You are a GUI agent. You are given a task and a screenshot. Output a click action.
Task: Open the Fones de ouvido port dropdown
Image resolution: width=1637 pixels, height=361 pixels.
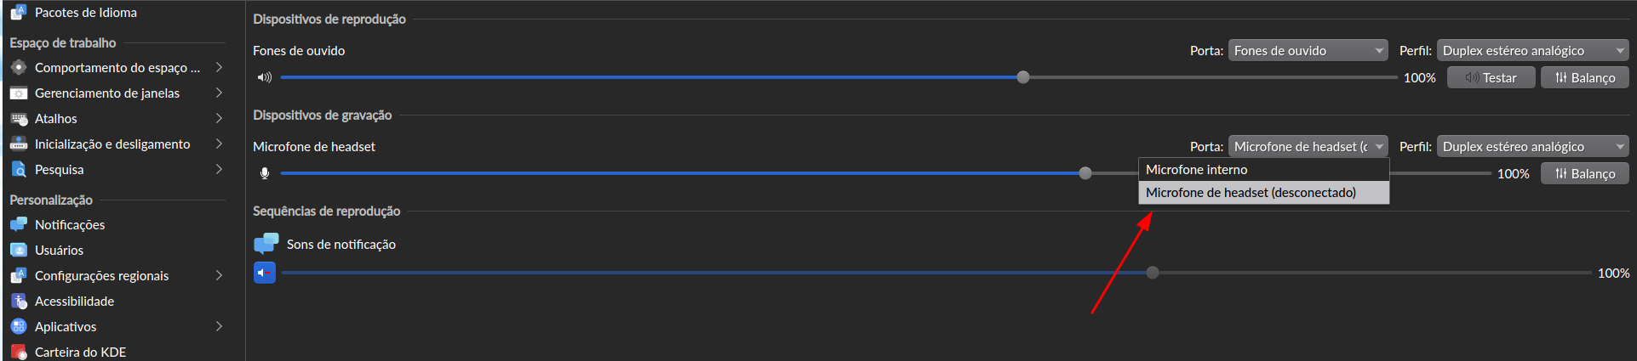(1308, 51)
